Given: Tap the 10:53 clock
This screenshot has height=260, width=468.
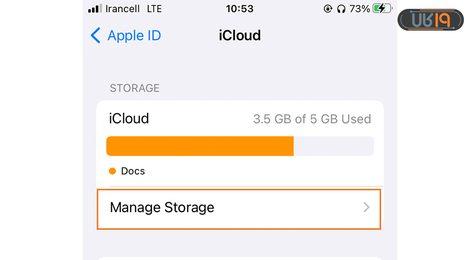Looking at the screenshot, I should coord(240,9).
